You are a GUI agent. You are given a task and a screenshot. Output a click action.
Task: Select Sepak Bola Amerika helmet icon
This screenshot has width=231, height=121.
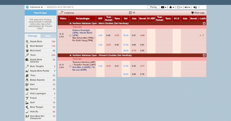(x=27, y=60)
